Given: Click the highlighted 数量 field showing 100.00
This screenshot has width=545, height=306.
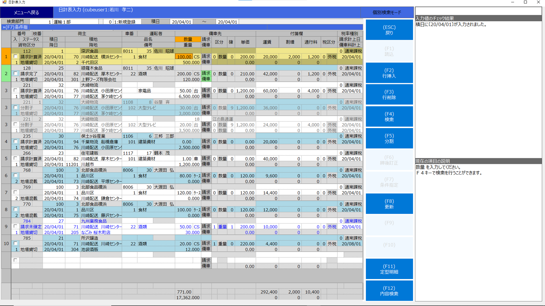Looking at the screenshot, I should pyautogui.click(x=184, y=57).
